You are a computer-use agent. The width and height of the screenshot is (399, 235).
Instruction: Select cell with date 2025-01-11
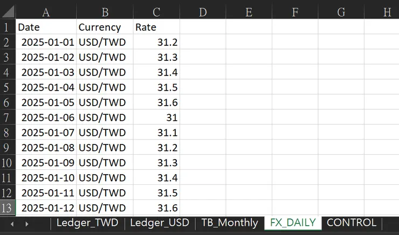tap(46, 192)
